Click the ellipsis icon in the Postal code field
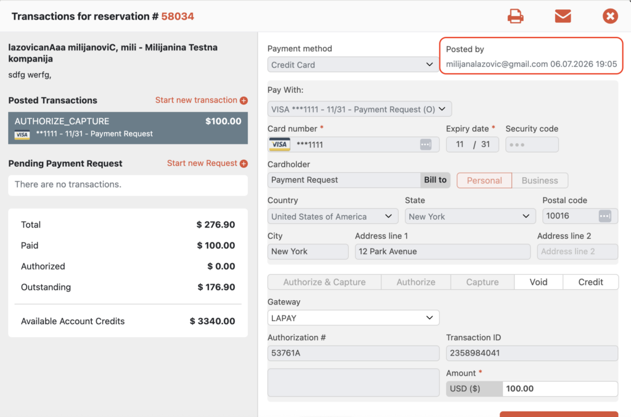This screenshot has width=631, height=417. (605, 216)
